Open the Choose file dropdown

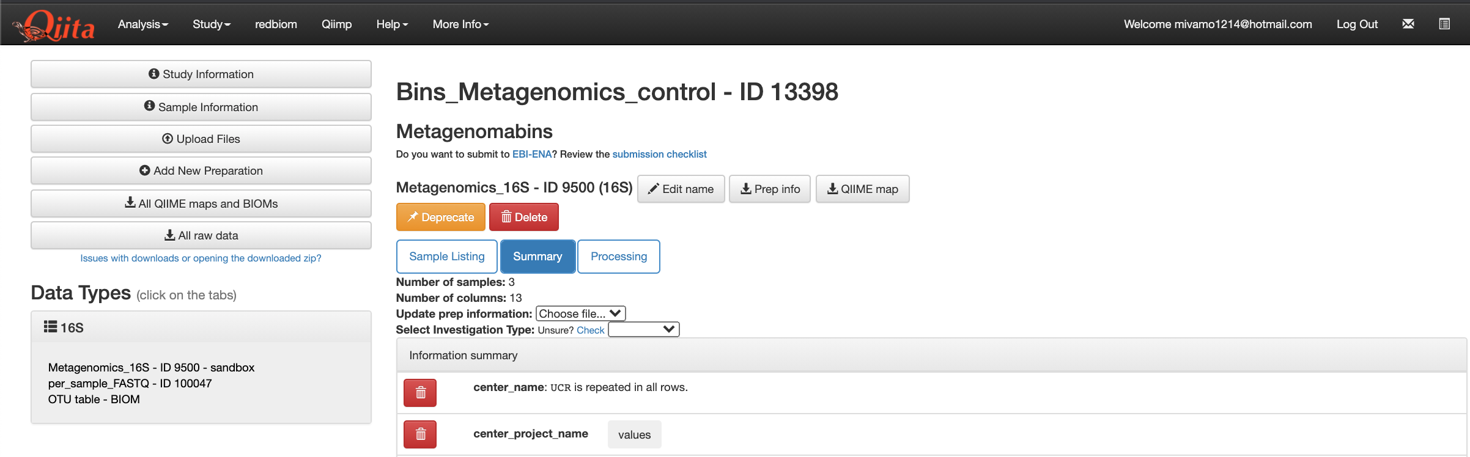[x=581, y=313]
